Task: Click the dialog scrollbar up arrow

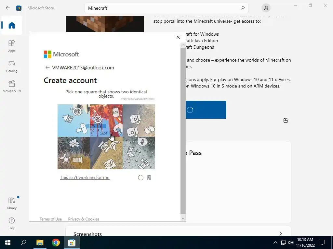Action: click(x=183, y=45)
